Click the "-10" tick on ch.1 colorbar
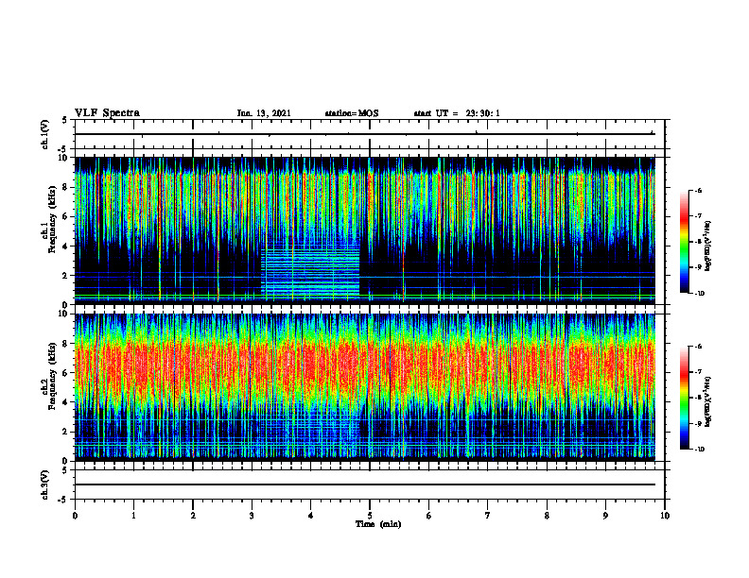This screenshot has height=578, width=749. coord(699,294)
